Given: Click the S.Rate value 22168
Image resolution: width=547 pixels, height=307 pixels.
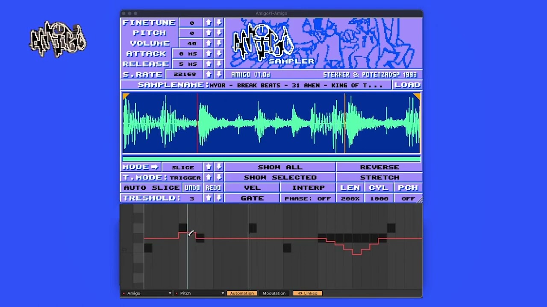Looking at the screenshot, I should click(184, 74).
